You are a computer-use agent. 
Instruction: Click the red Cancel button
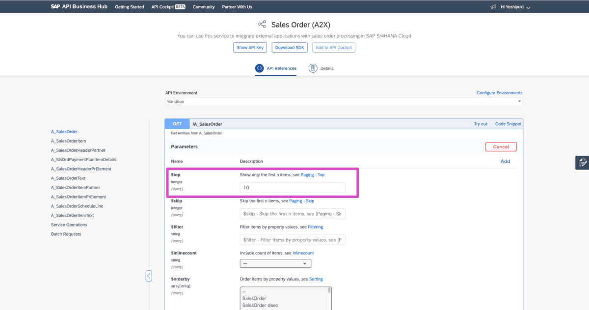coord(501,147)
